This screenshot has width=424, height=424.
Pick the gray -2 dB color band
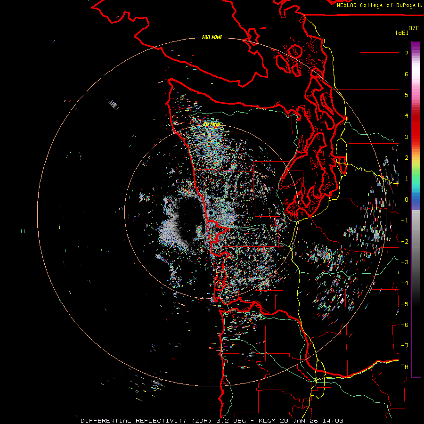point(416,242)
